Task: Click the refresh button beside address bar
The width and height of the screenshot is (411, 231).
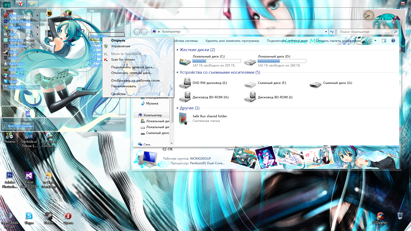Action: [332, 32]
